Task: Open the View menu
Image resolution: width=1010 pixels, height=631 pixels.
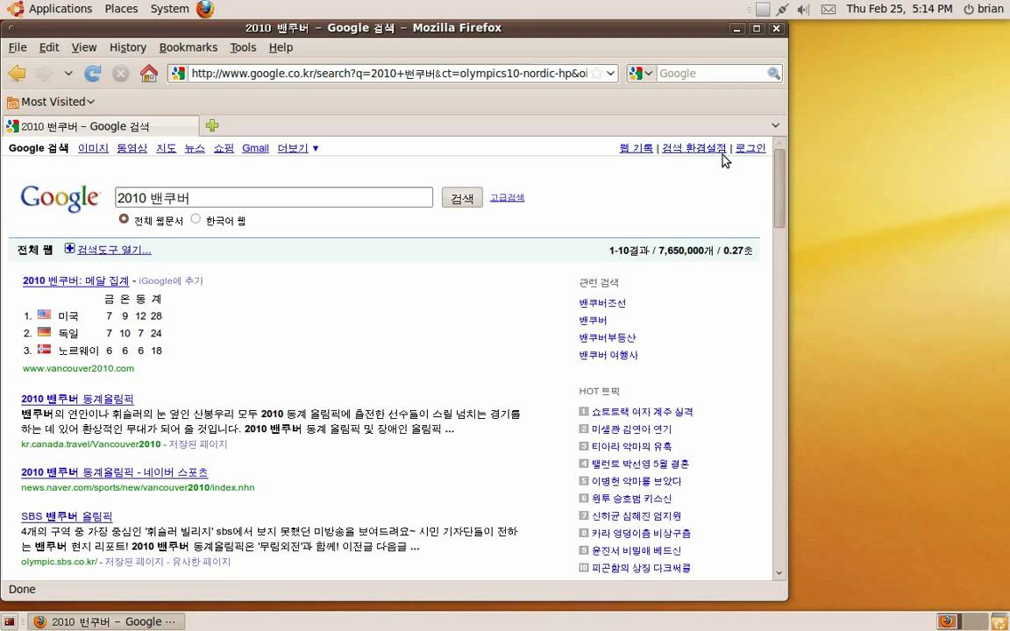Action: 84,47
